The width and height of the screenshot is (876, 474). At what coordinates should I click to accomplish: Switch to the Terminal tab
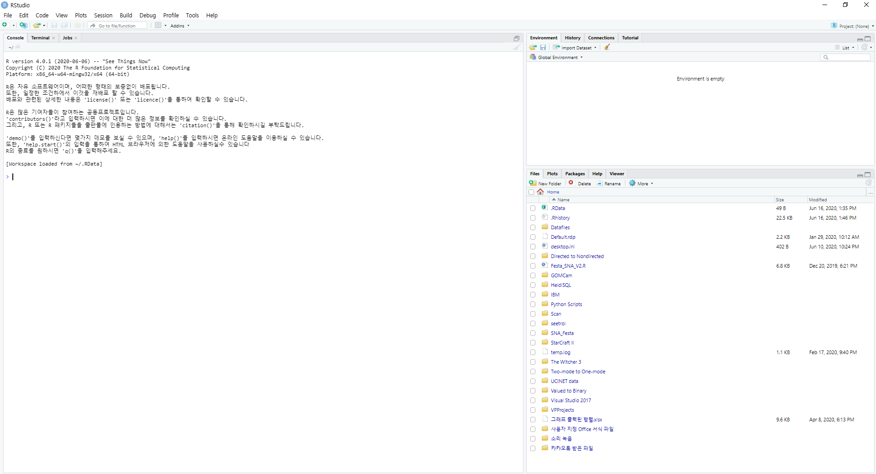40,38
